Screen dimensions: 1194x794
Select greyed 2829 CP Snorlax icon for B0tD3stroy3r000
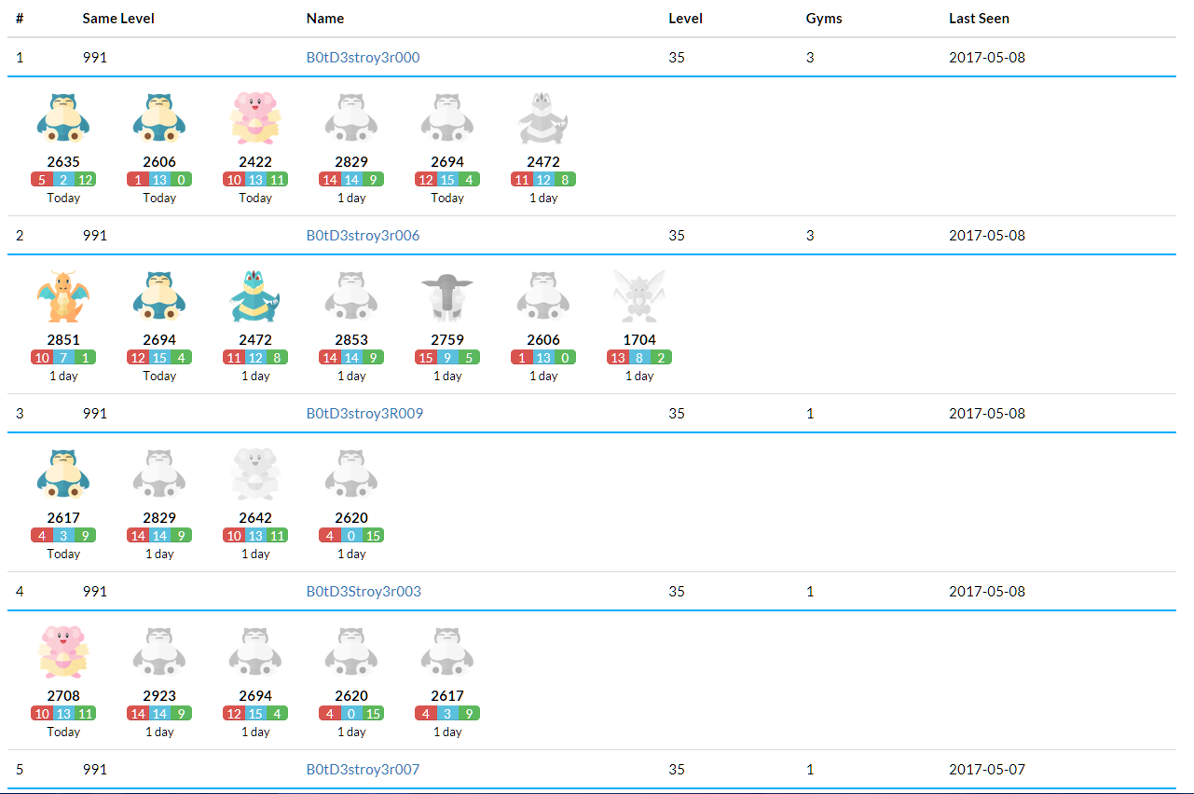pos(351,117)
